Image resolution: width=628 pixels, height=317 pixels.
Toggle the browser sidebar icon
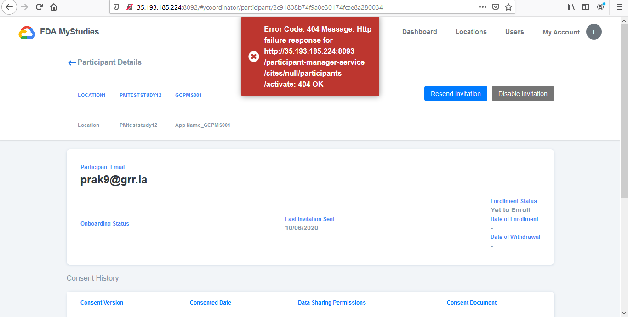coord(585,7)
